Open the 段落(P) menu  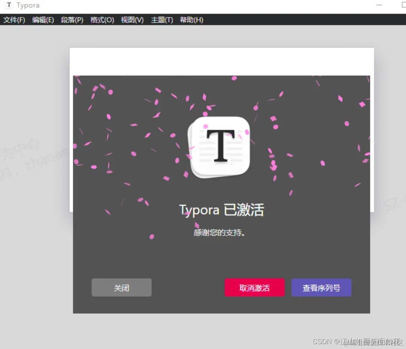pyautogui.click(x=72, y=20)
